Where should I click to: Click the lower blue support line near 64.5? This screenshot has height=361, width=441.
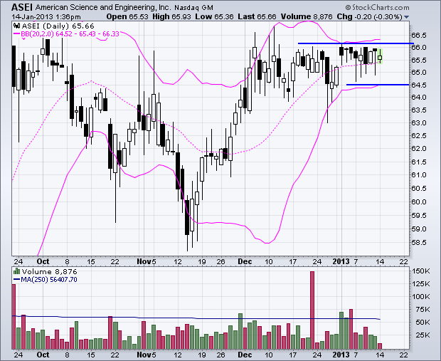[x=378, y=85]
